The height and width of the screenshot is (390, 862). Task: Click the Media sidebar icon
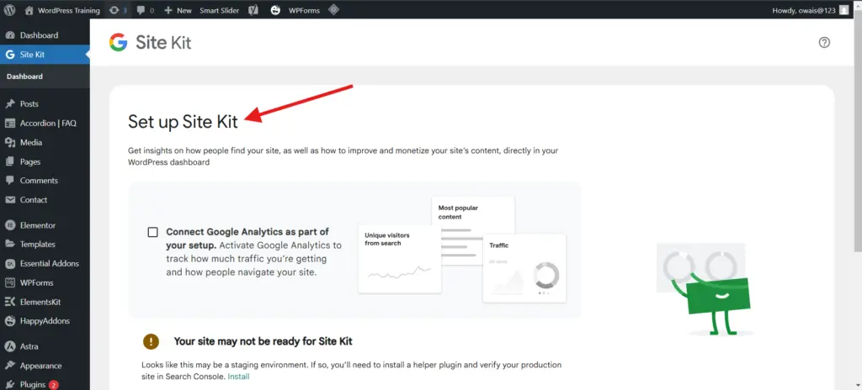pos(10,142)
